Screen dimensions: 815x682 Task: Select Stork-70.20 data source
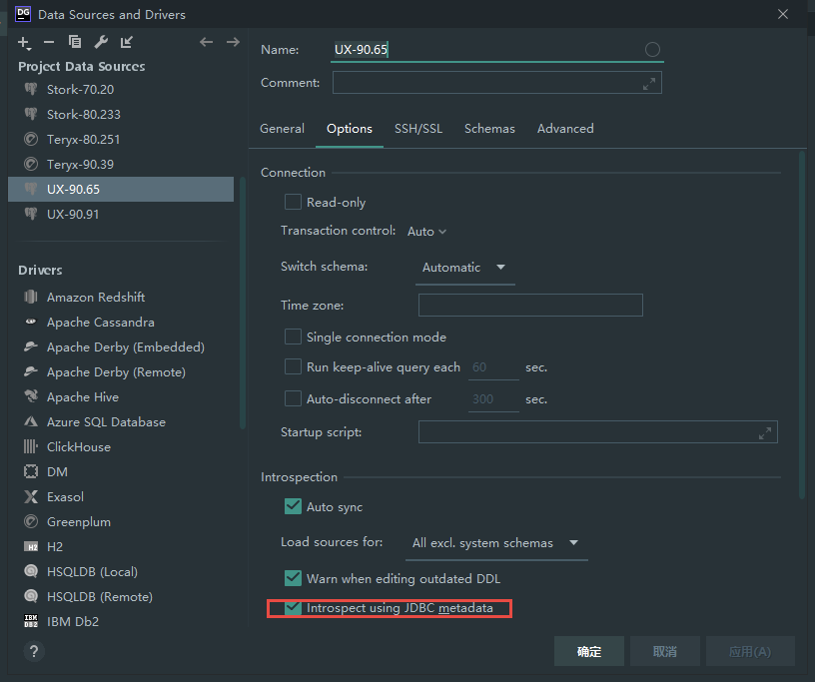[121, 90]
